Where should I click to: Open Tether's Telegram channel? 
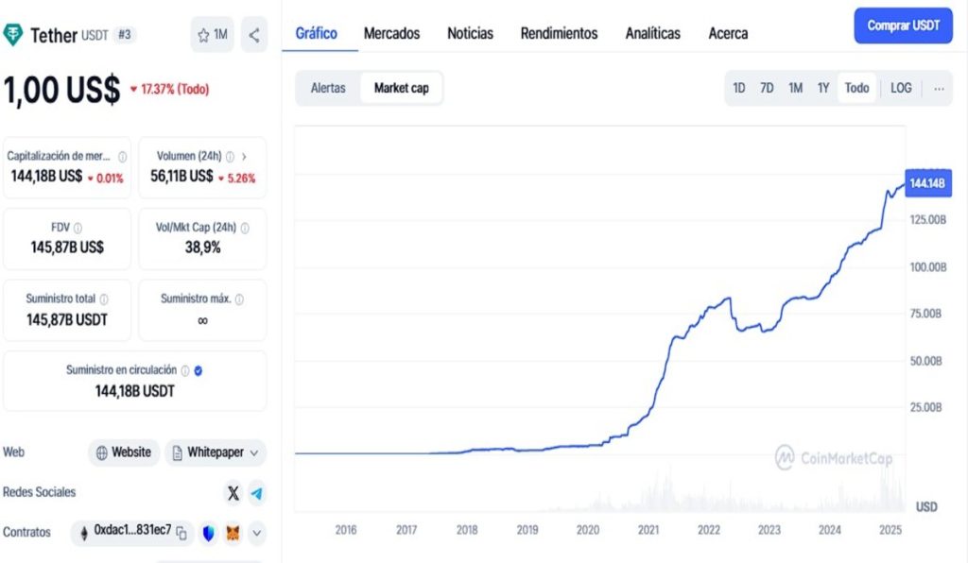tap(256, 492)
